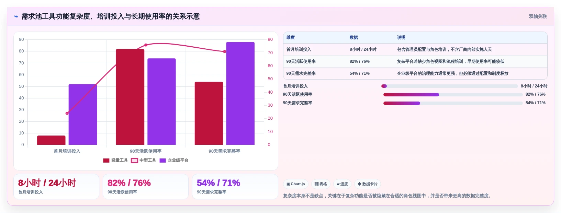The height and width of the screenshot is (213, 561).
Task: Click the 首月培训投入 progress bar
Action: pos(450,86)
